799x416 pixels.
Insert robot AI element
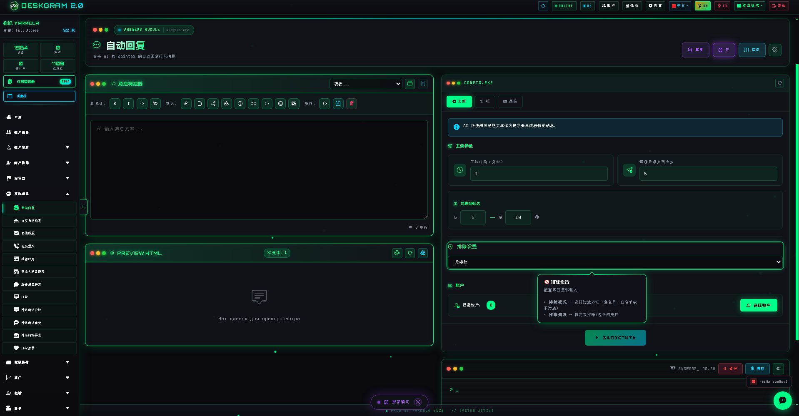pos(226,104)
